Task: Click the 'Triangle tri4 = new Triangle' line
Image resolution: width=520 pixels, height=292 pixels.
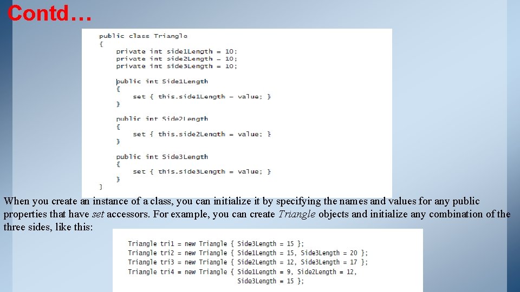Action: 243,272
